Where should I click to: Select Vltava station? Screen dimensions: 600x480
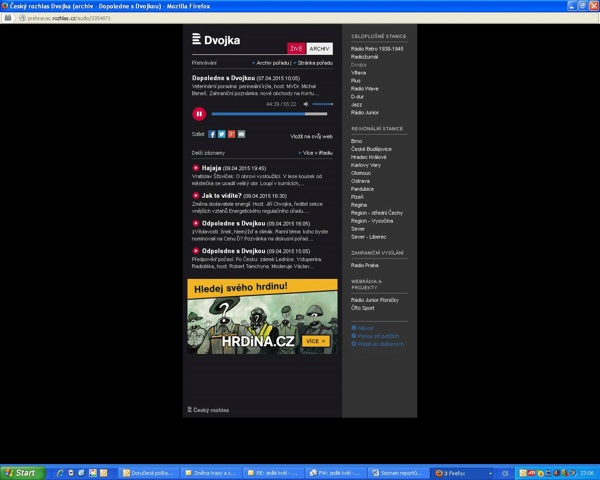point(359,73)
